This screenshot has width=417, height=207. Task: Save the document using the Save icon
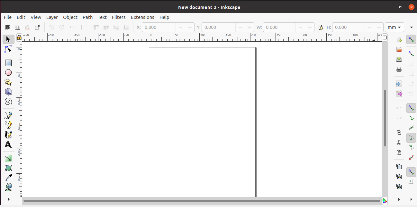[x=399, y=59]
